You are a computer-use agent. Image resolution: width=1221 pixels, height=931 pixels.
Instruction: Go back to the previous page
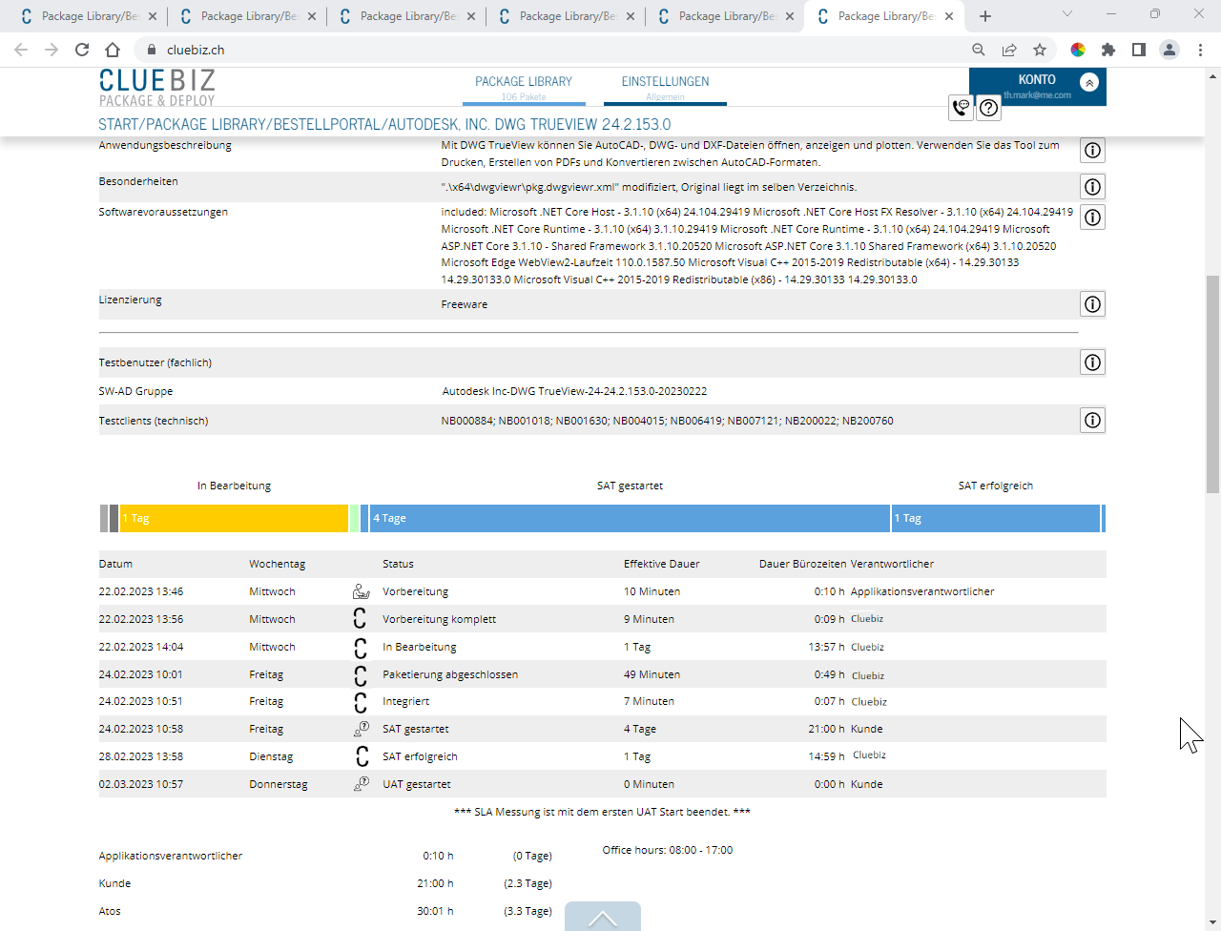[x=21, y=50]
